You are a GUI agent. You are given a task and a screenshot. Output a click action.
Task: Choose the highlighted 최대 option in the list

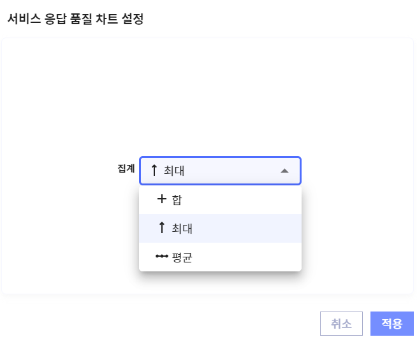point(220,228)
